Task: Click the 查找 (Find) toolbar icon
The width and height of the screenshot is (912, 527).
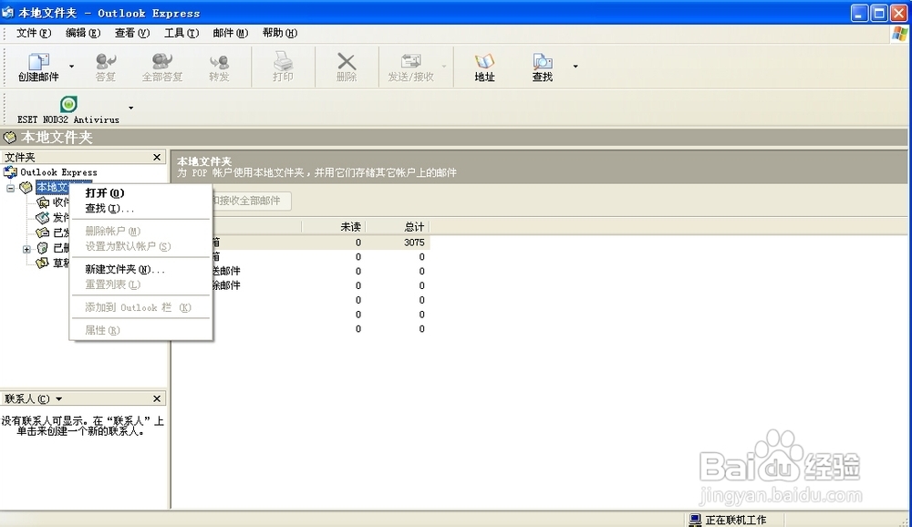Action: click(x=542, y=66)
